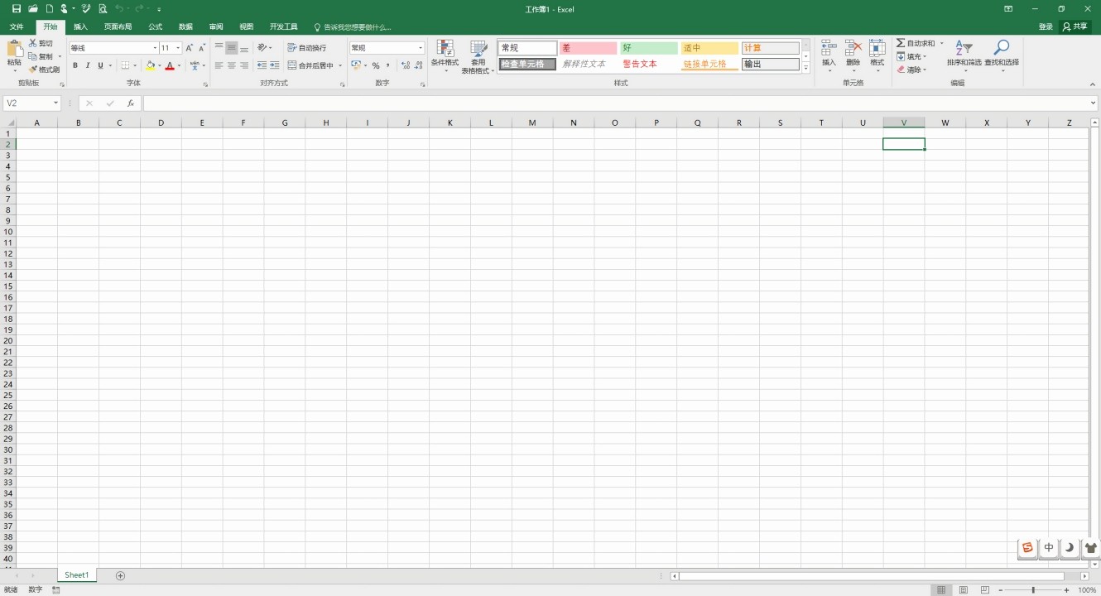Click 条件格式 (Conditional Formatting)
The width and height of the screenshot is (1101, 596).
(x=445, y=56)
